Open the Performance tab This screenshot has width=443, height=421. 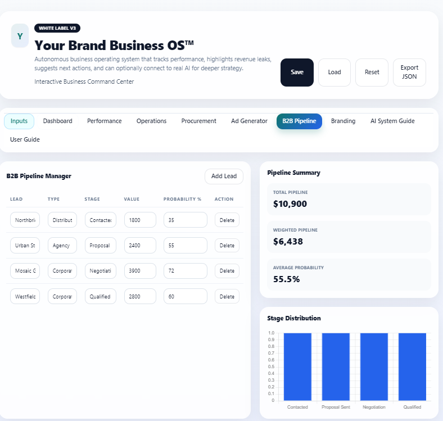click(x=104, y=121)
